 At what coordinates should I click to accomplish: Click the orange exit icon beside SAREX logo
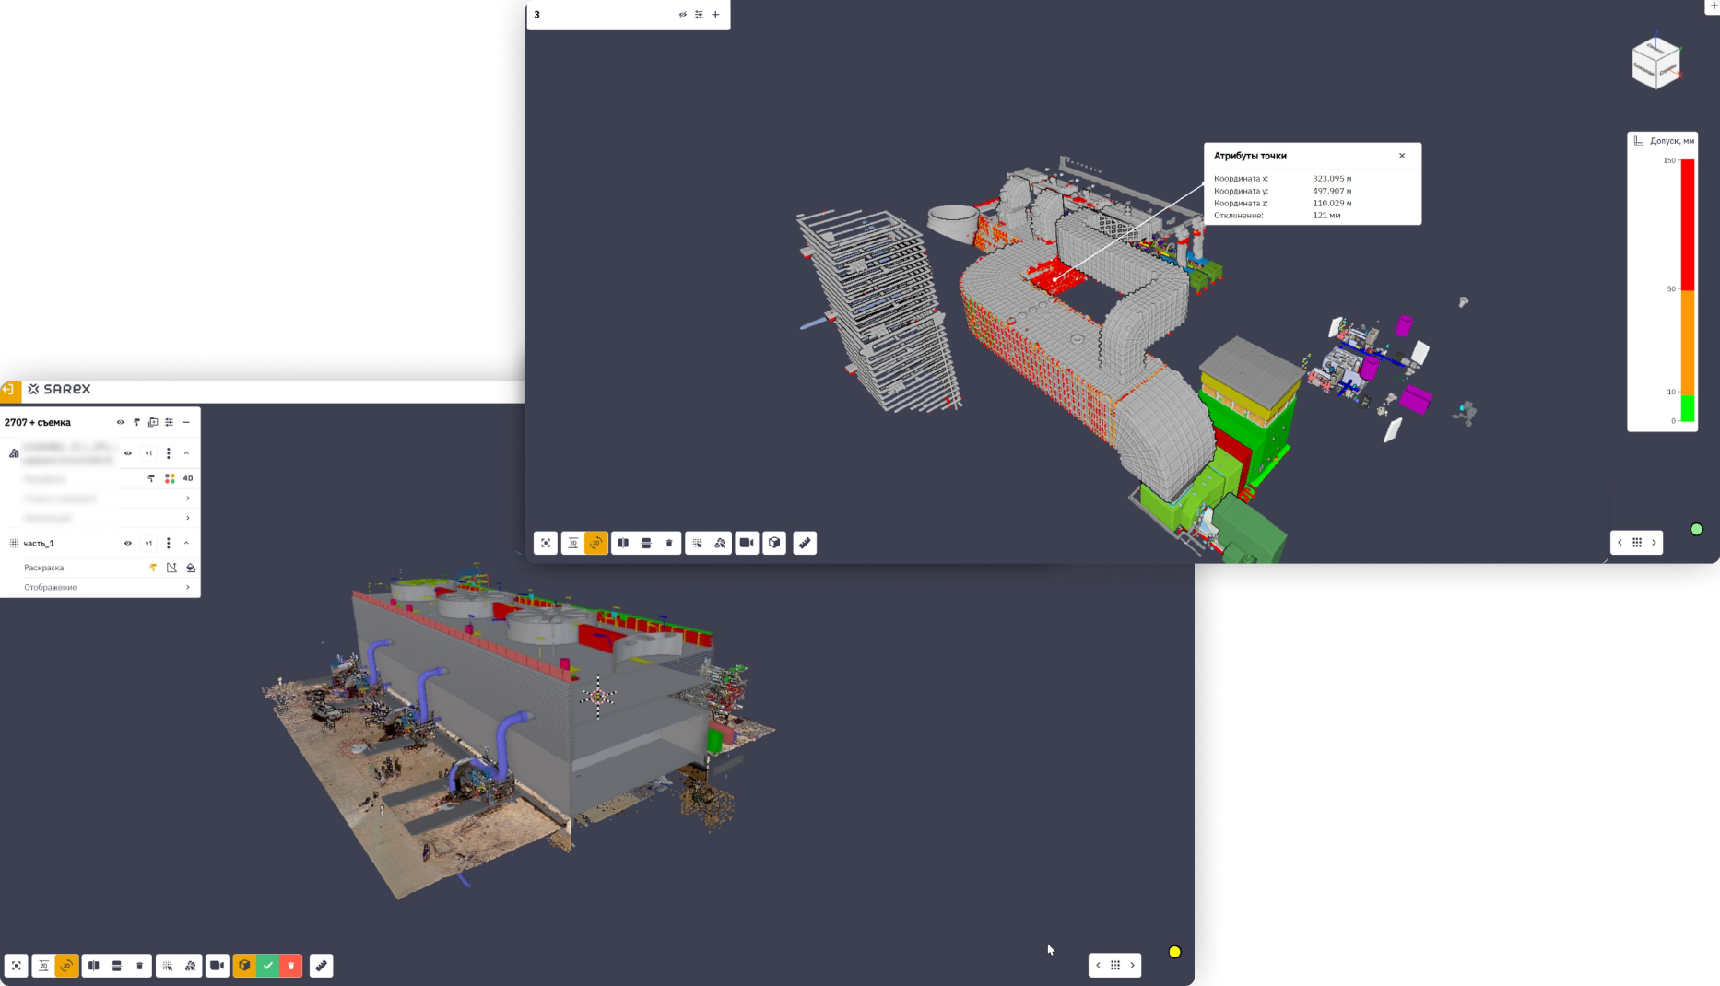(8, 390)
